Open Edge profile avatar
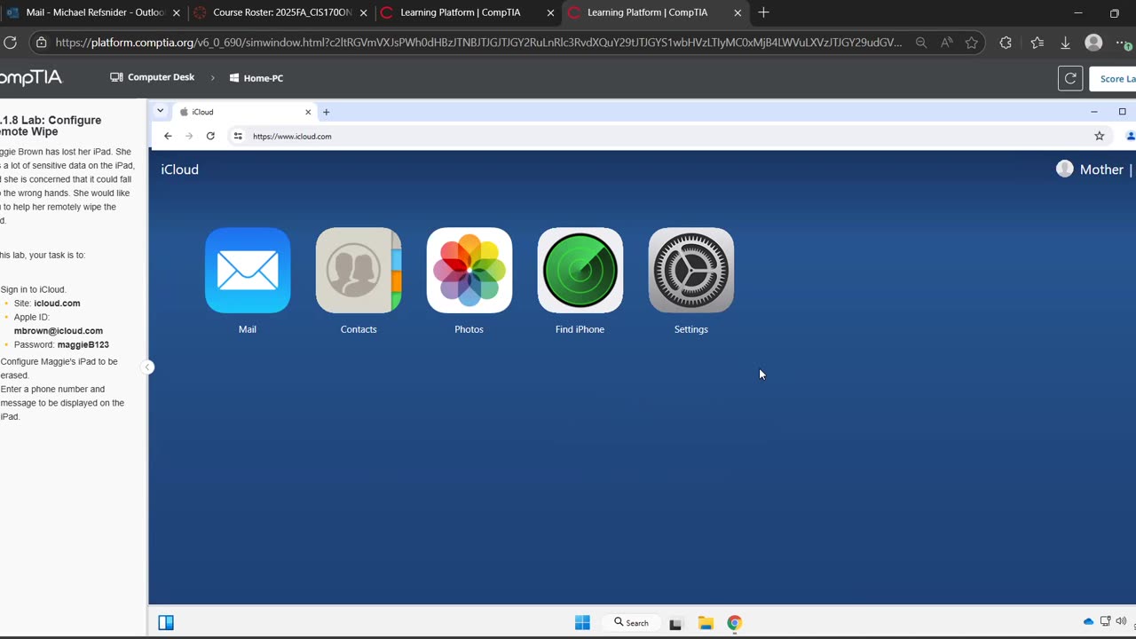 tap(1094, 43)
